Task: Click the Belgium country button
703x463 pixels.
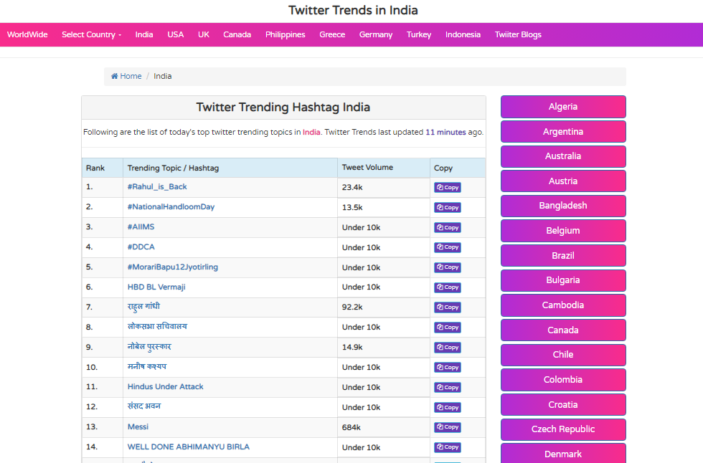Action: pos(563,231)
